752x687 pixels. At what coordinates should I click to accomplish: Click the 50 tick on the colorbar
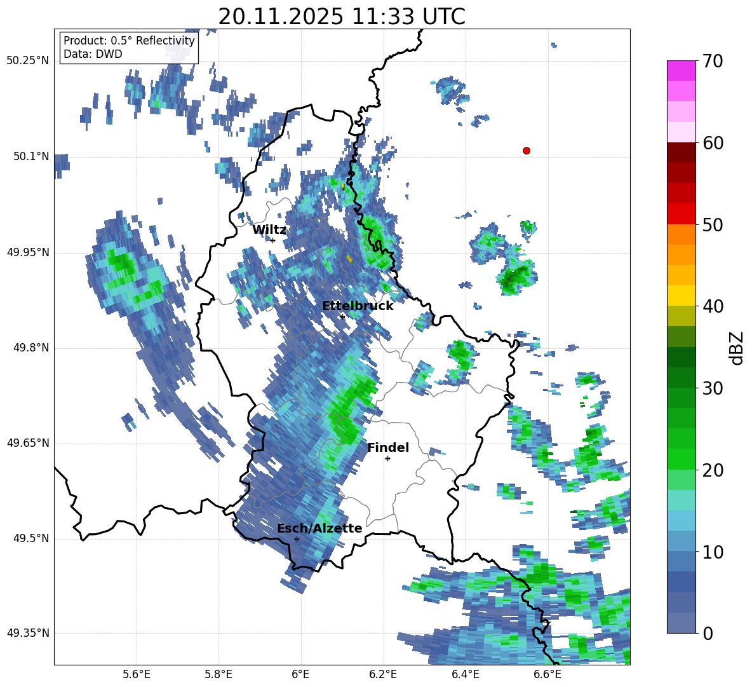coord(713,224)
